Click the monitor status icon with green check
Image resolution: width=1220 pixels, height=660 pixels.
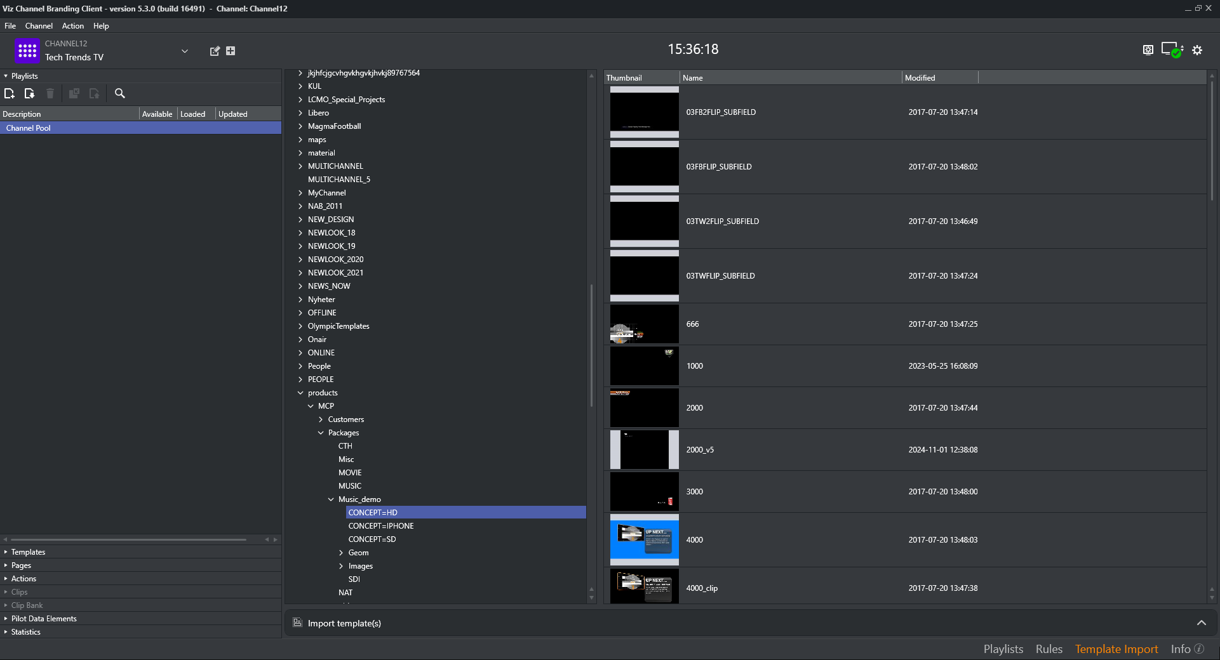pos(1172,50)
